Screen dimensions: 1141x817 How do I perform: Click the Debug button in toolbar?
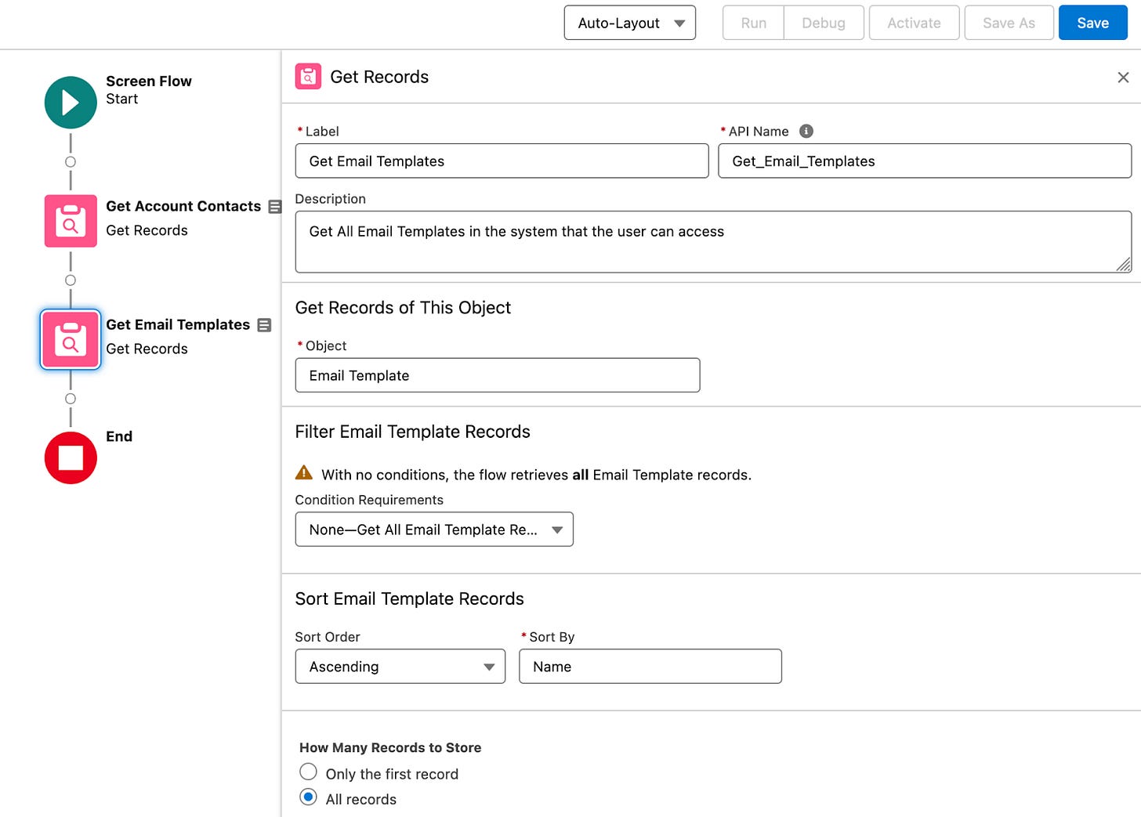click(x=823, y=23)
